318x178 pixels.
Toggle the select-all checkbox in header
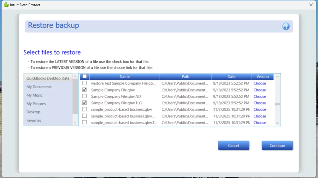pyautogui.click(x=84, y=76)
